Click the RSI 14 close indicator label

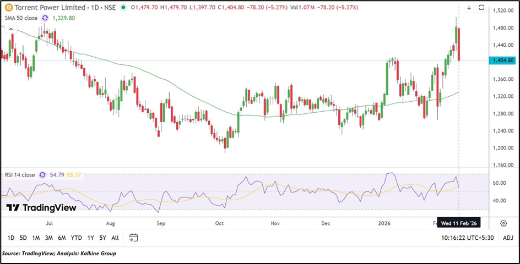tap(18, 175)
